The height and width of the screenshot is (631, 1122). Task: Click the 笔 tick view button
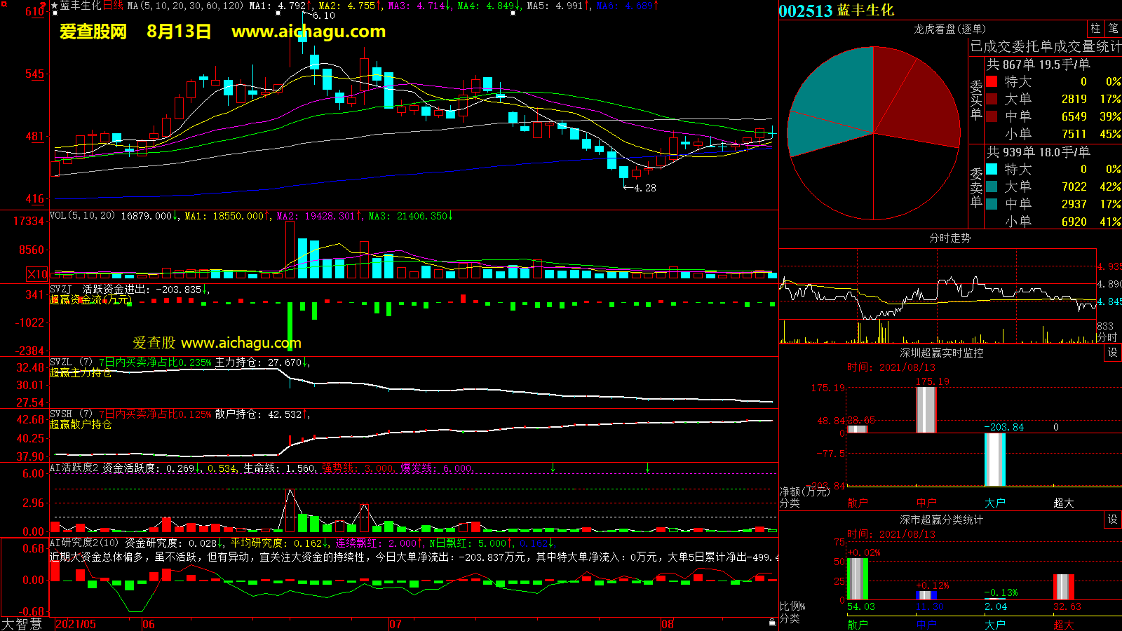point(1113,29)
